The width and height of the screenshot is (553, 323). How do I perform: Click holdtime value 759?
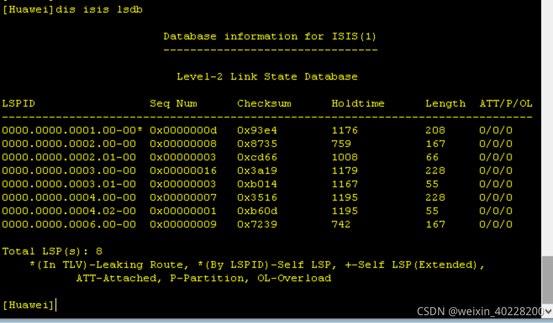point(341,144)
